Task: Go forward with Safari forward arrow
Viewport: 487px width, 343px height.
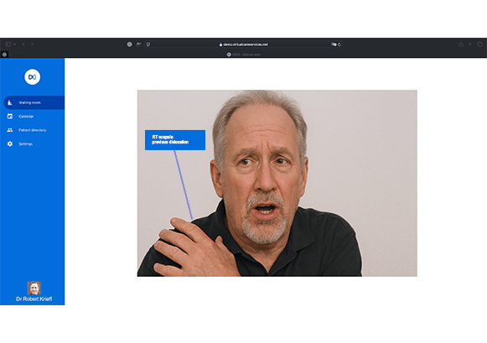Action: (33, 44)
